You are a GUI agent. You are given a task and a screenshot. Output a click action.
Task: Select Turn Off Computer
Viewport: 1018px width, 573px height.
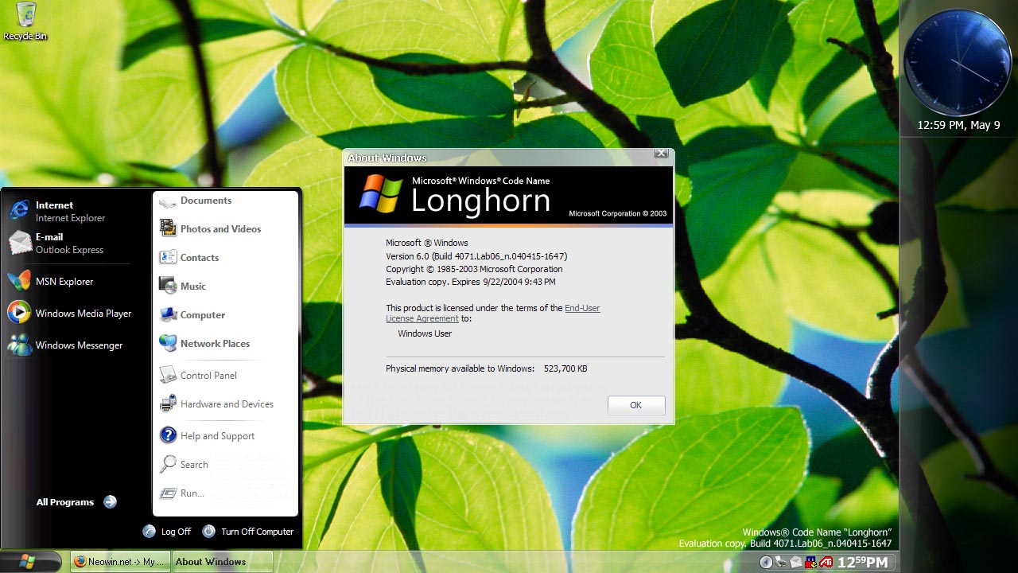coord(256,531)
